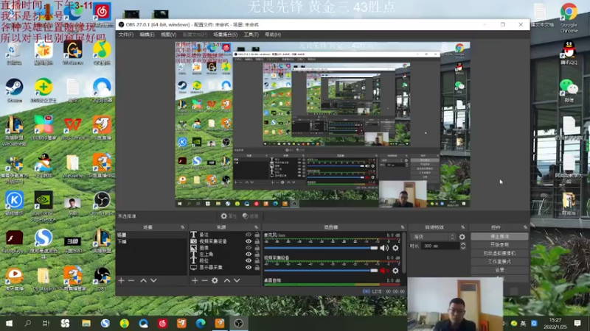The height and width of the screenshot is (331, 590).
Task: Move scene down with arrow icon
Action: click(153, 280)
